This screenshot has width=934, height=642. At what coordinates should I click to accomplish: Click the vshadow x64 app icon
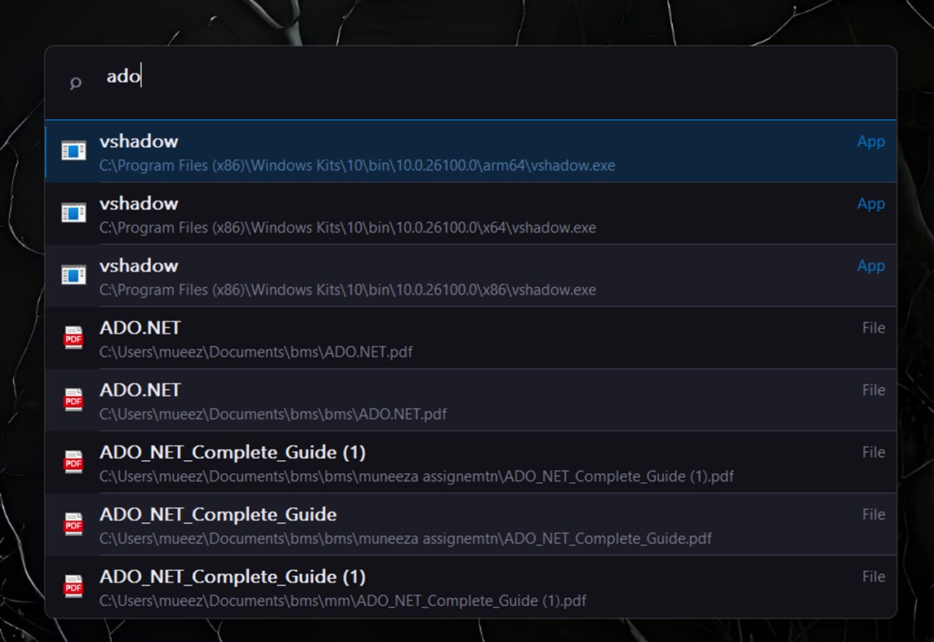pos(73,212)
